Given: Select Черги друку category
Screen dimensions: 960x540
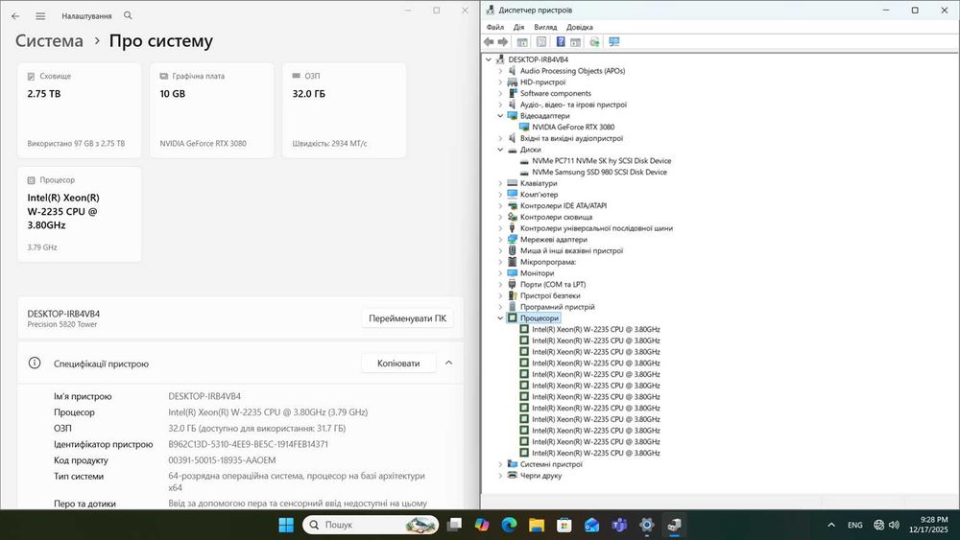Looking at the screenshot, I should [x=540, y=475].
